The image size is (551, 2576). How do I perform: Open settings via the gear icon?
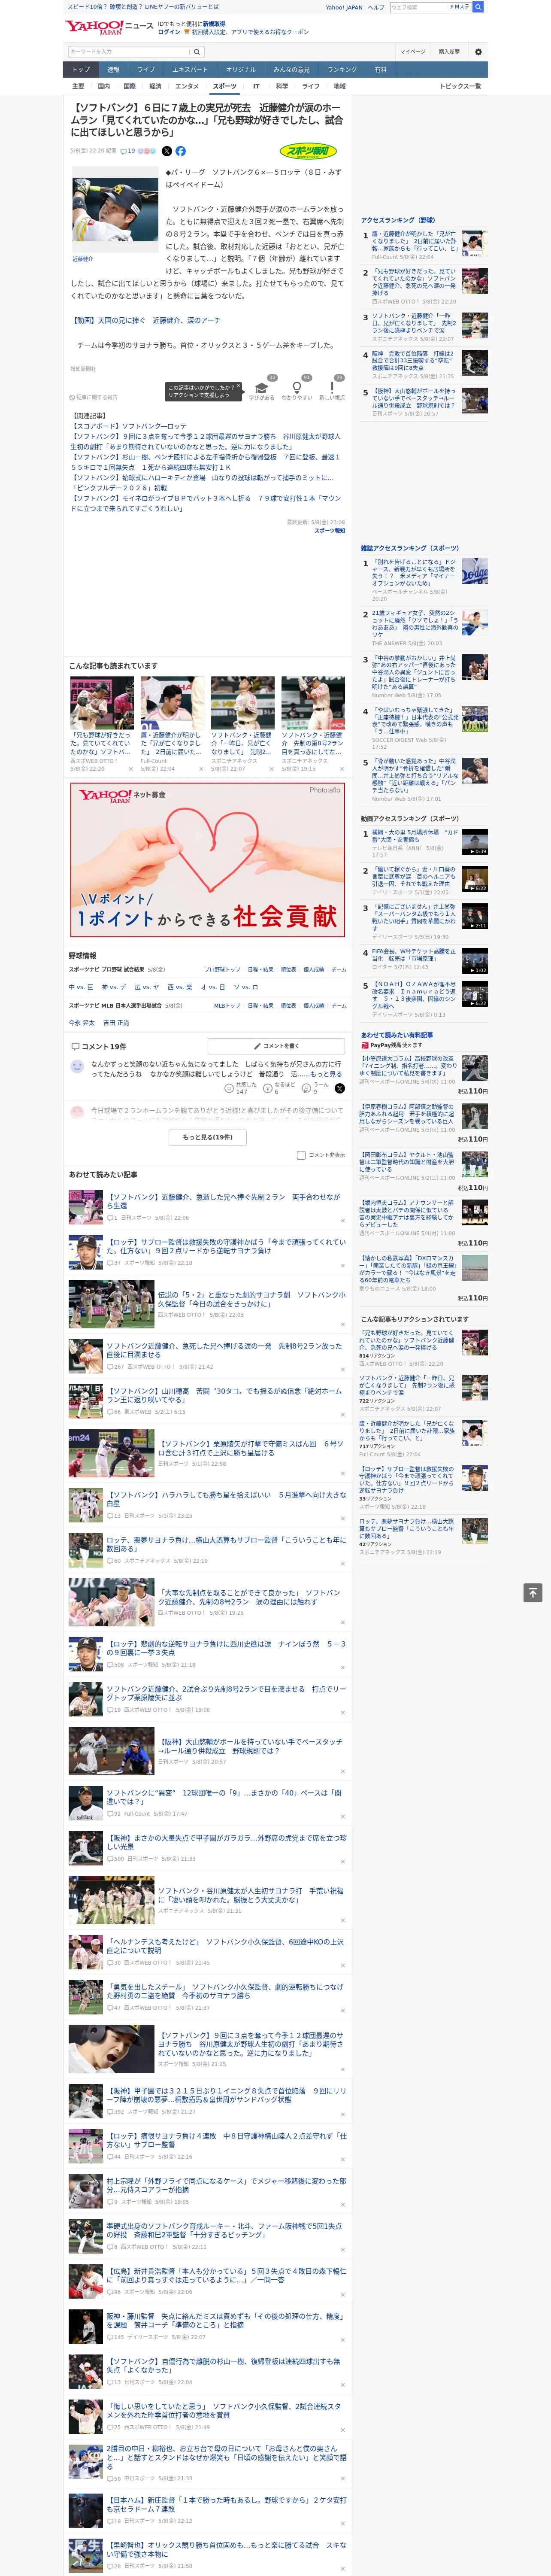point(478,51)
